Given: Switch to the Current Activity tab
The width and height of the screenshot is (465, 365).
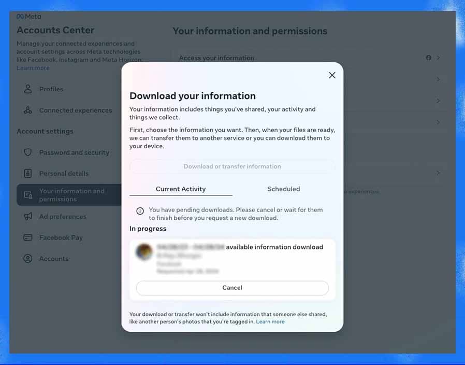Looking at the screenshot, I should [181, 189].
